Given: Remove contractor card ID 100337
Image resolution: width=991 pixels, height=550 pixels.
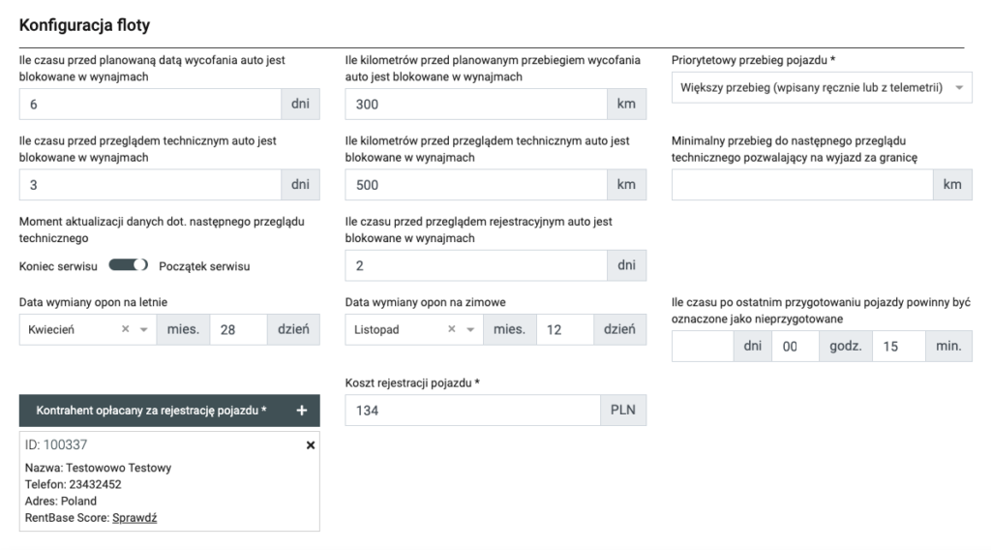Looking at the screenshot, I should click(311, 444).
